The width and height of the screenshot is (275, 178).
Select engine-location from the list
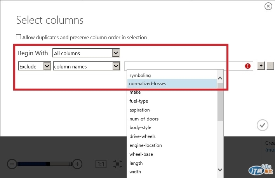coord(145,145)
